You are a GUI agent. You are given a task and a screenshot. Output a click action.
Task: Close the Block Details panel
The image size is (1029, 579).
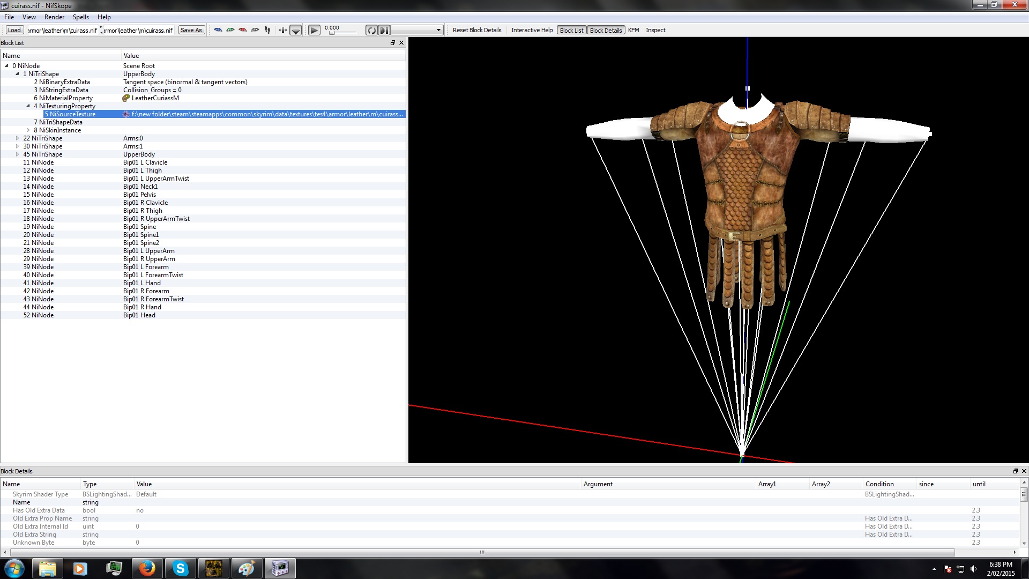[1024, 471]
